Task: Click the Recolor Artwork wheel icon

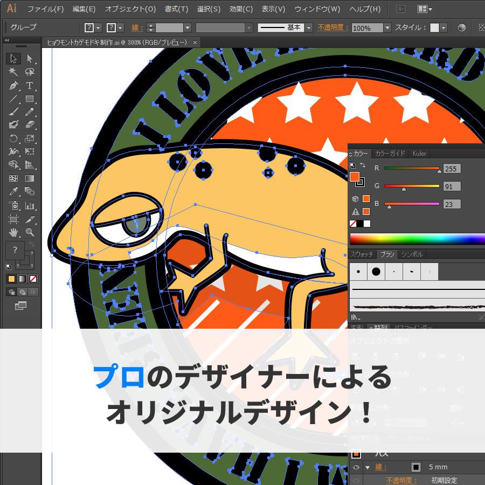Action: coord(461,27)
